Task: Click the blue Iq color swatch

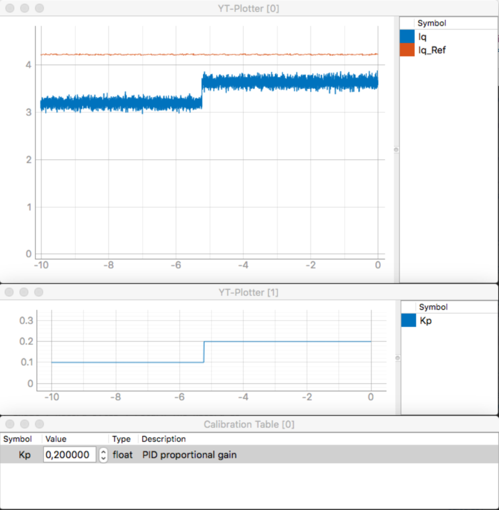Action: [x=407, y=37]
